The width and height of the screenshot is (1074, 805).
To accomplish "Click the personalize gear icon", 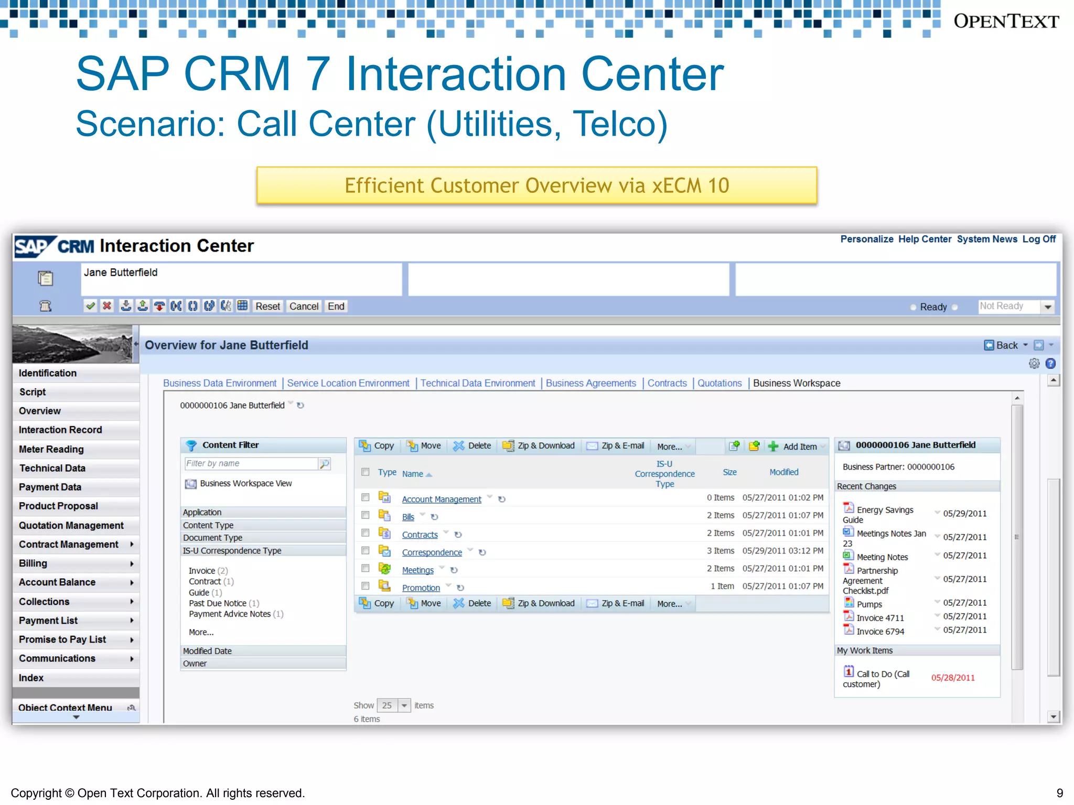I will tap(1034, 363).
